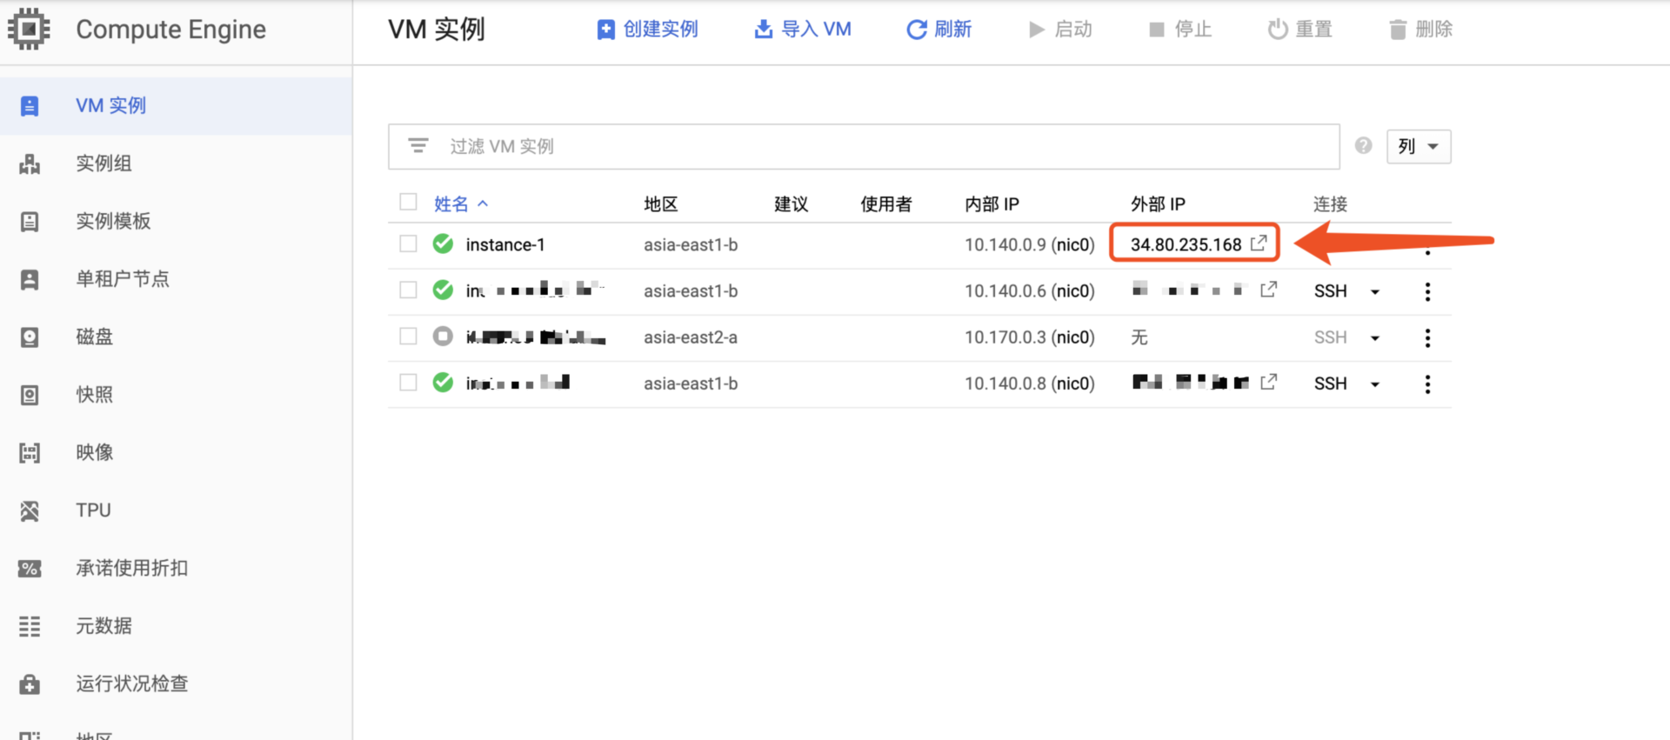
Task: Click 导入 VM button
Action: (802, 30)
